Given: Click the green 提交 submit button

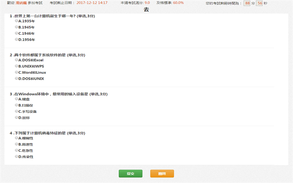Looking at the screenshot, I should tap(131, 173).
